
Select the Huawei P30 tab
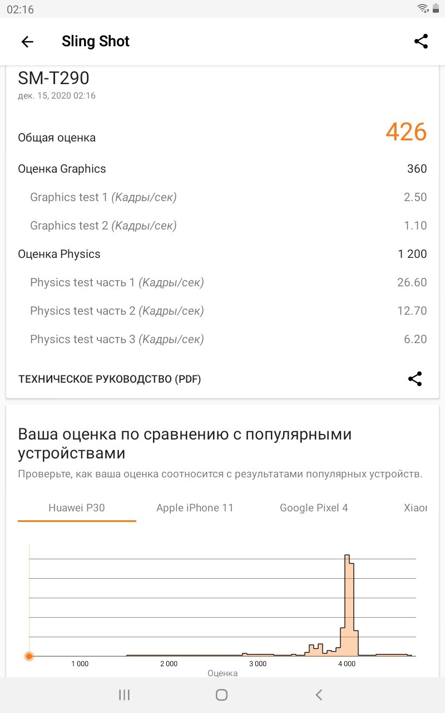pyautogui.click(x=77, y=508)
